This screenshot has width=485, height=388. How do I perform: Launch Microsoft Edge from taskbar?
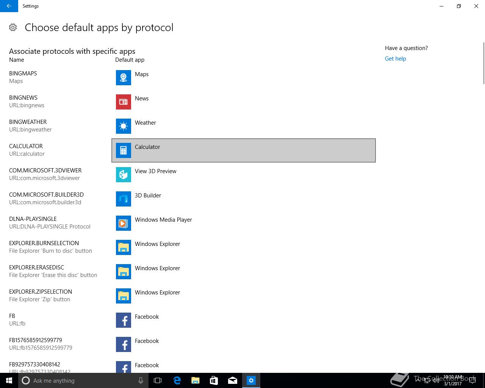click(177, 380)
